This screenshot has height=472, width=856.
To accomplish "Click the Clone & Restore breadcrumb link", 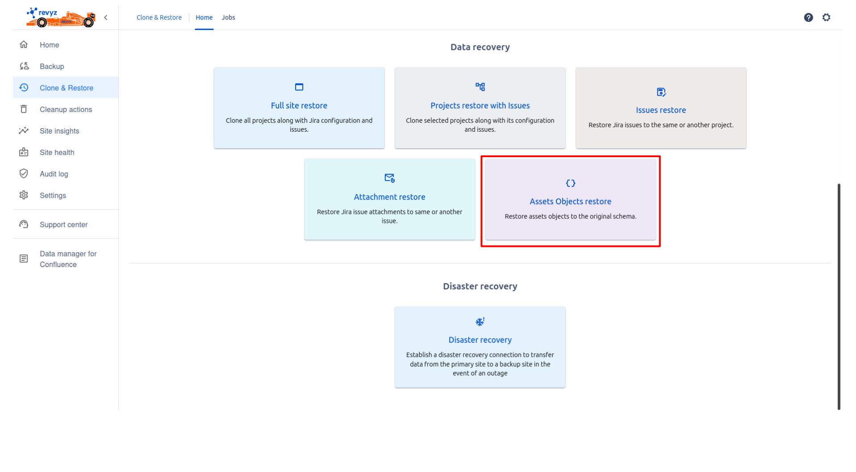I will click(159, 17).
